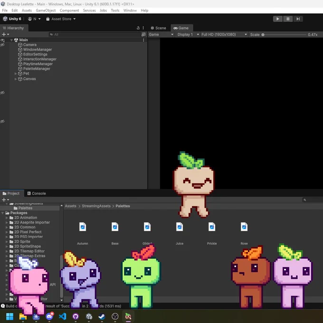The image size is (323, 323).
Task: Open the Assets menu
Action: click(x=27, y=10)
